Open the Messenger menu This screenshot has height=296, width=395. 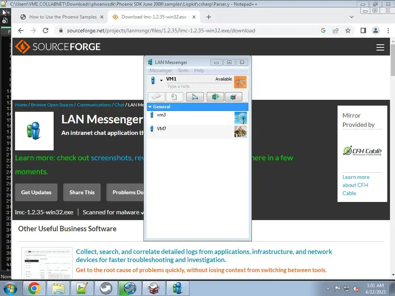[x=160, y=71]
